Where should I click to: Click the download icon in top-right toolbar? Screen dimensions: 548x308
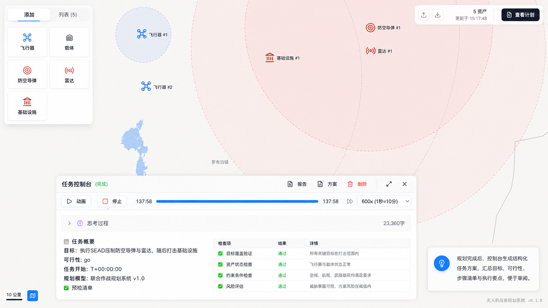(x=438, y=14)
